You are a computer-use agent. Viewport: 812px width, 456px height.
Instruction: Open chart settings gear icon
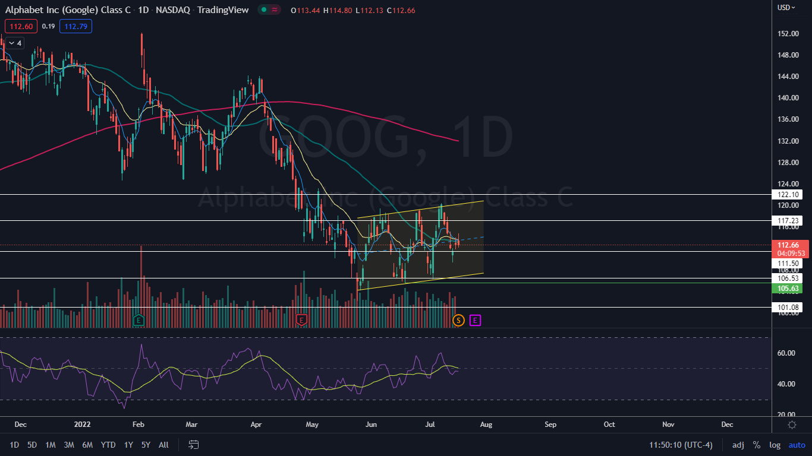[792, 425]
